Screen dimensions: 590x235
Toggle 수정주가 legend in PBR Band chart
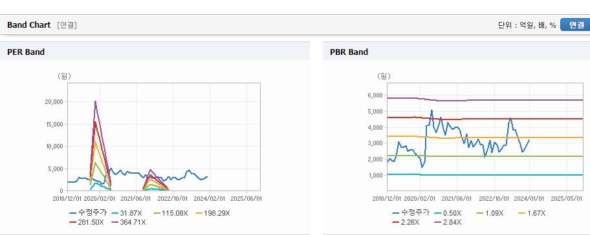tap(411, 213)
